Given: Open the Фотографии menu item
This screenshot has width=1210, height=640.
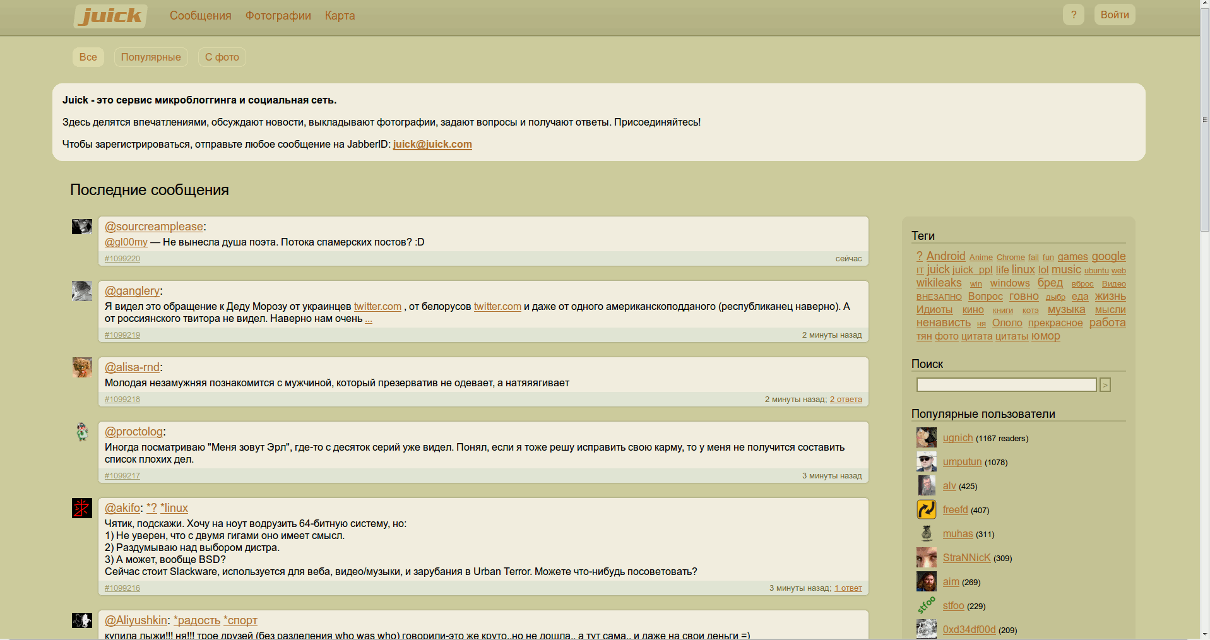Looking at the screenshot, I should (278, 16).
